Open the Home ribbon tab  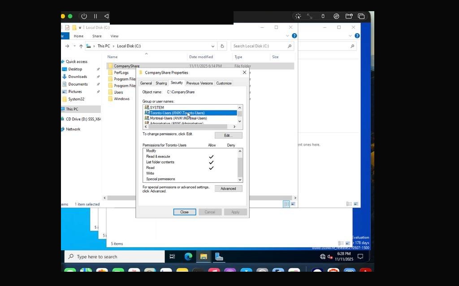pyautogui.click(x=78, y=36)
